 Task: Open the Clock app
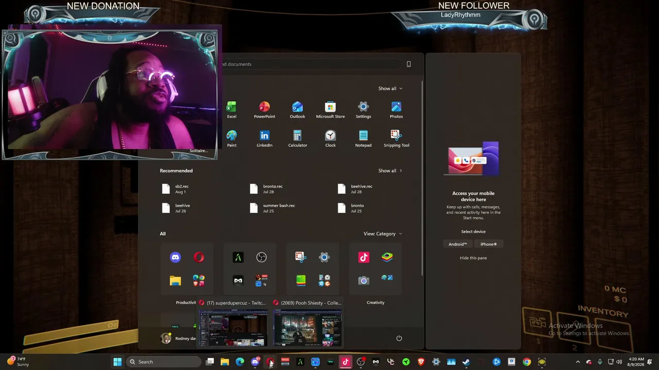pos(330,138)
